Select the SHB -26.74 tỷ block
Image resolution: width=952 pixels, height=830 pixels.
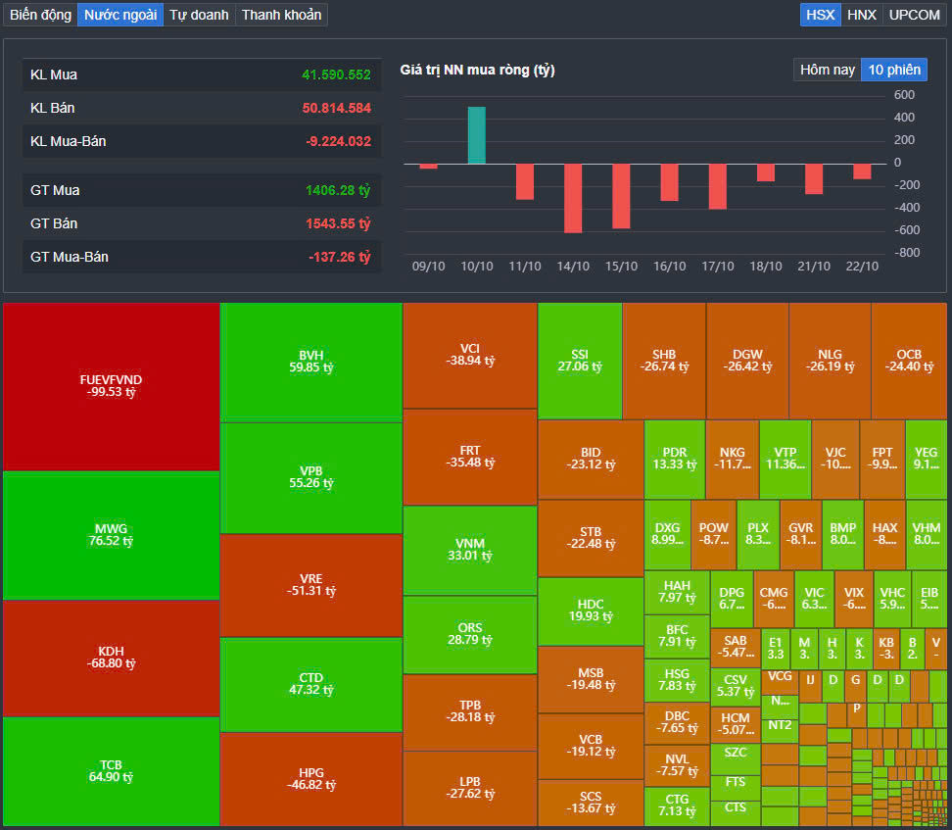pos(664,361)
